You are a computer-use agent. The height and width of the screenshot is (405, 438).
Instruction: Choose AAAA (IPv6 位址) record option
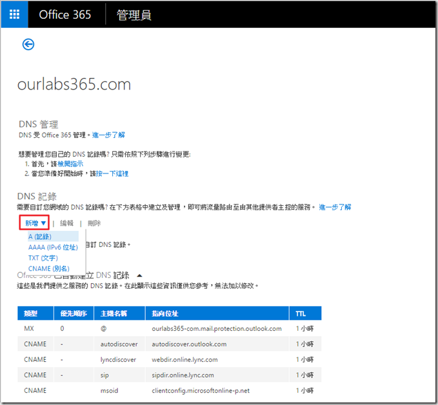tap(53, 247)
